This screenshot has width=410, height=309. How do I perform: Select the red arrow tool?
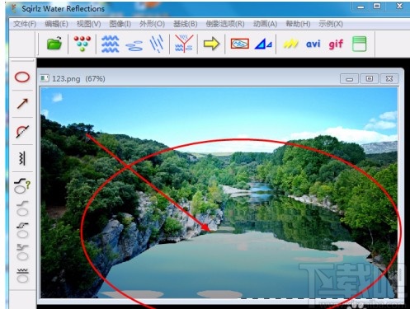pos(22,104)
